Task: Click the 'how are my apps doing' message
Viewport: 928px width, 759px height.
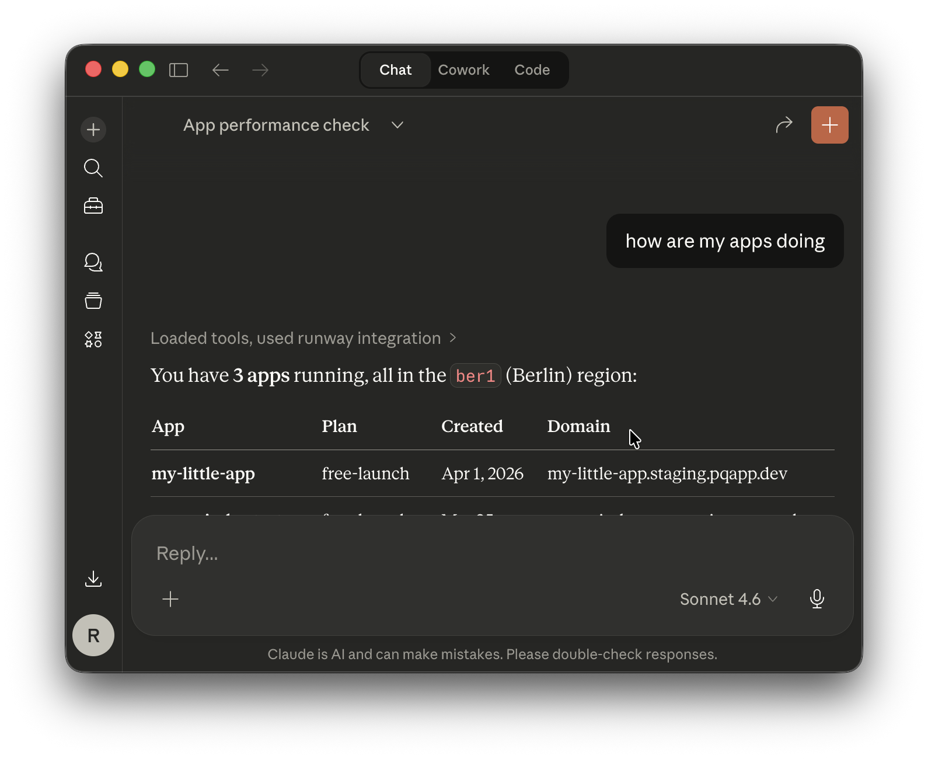Action: coord(725,241)
